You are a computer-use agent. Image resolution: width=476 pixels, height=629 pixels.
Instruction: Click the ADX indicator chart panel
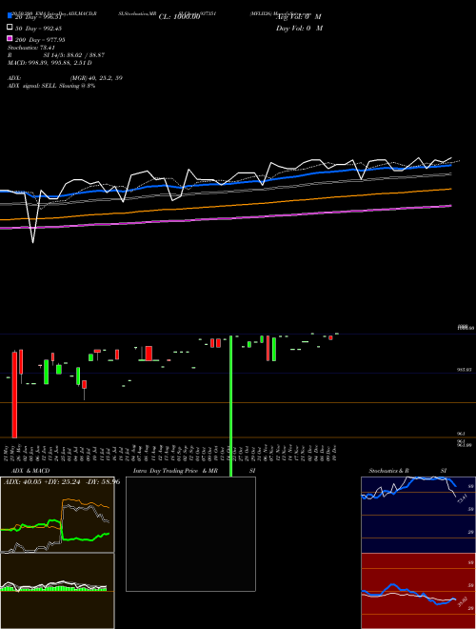[57, 515]
